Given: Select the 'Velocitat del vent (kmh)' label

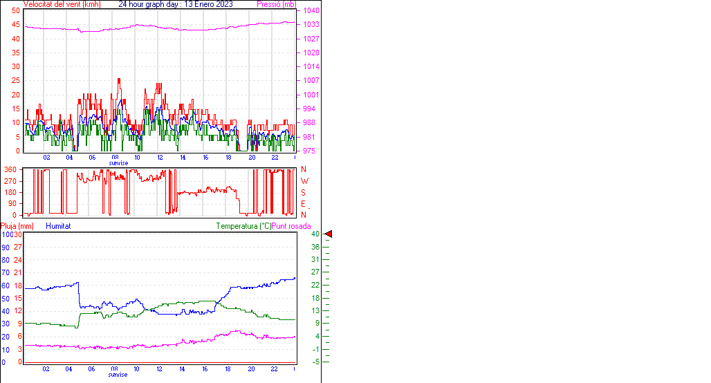Looking at the screenshot, I should click(x=62, y=4).
